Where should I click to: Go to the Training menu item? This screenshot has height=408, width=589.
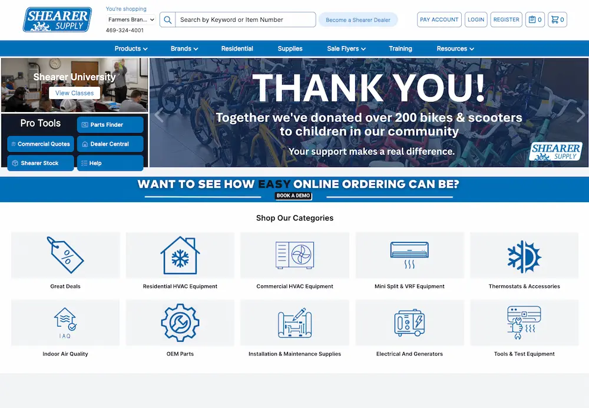(401, 49)
